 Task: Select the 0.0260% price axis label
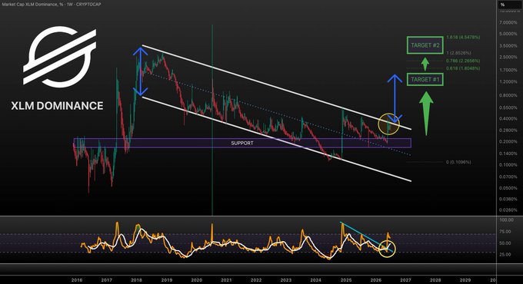pos(508,210)
